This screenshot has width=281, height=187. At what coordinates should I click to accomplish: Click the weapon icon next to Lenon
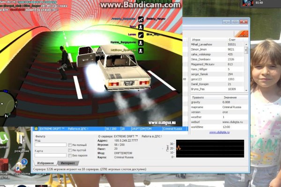click(141, 35)
